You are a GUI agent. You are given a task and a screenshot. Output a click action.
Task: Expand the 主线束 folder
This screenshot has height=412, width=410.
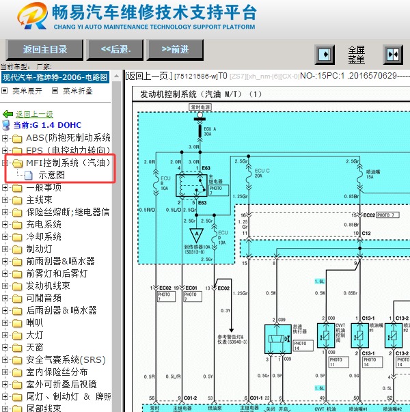click(5, 200)
